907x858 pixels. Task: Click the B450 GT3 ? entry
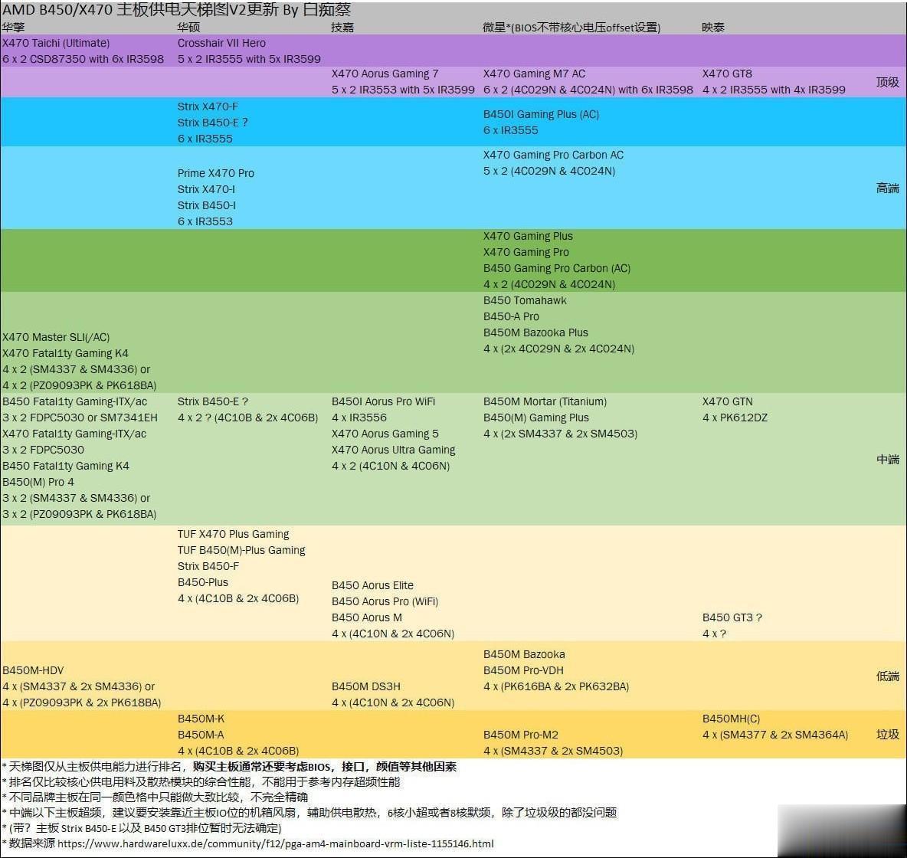[x=732, y=618]
